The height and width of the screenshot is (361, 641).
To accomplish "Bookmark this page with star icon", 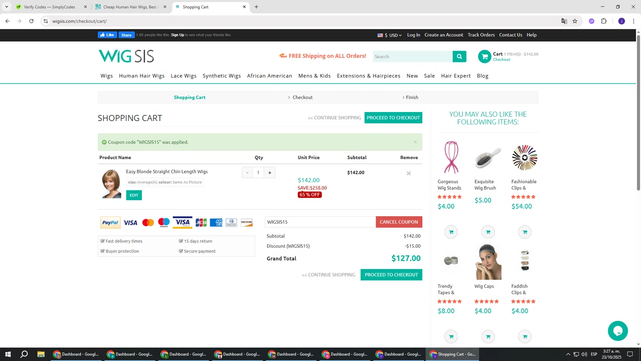I will [x=575, y=21].
